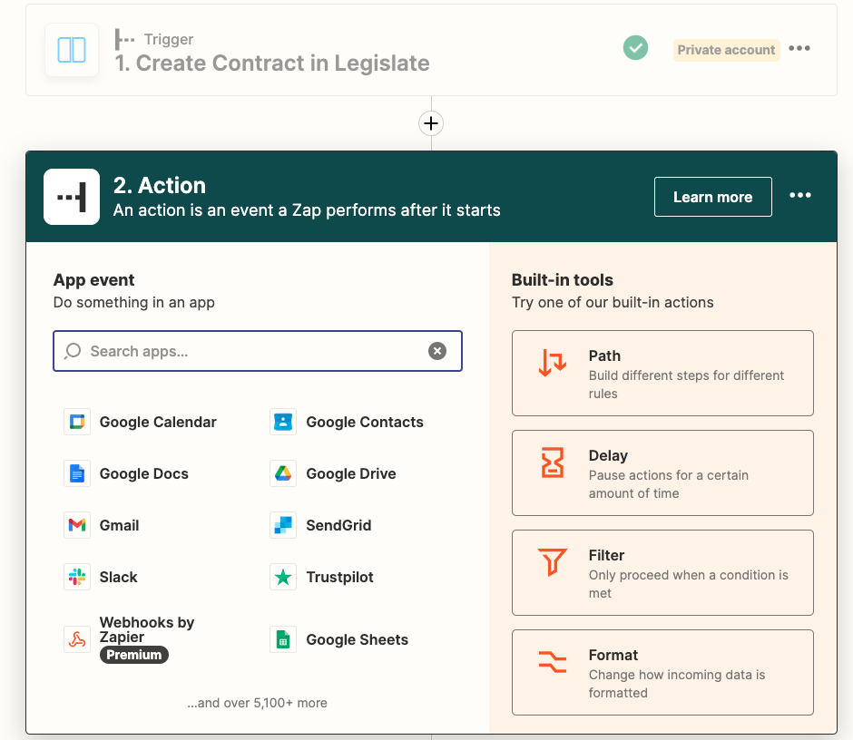Select the Google Drive icon
Image resolution: width=853 pixels, height=740 pixels.
coord(283,473)
